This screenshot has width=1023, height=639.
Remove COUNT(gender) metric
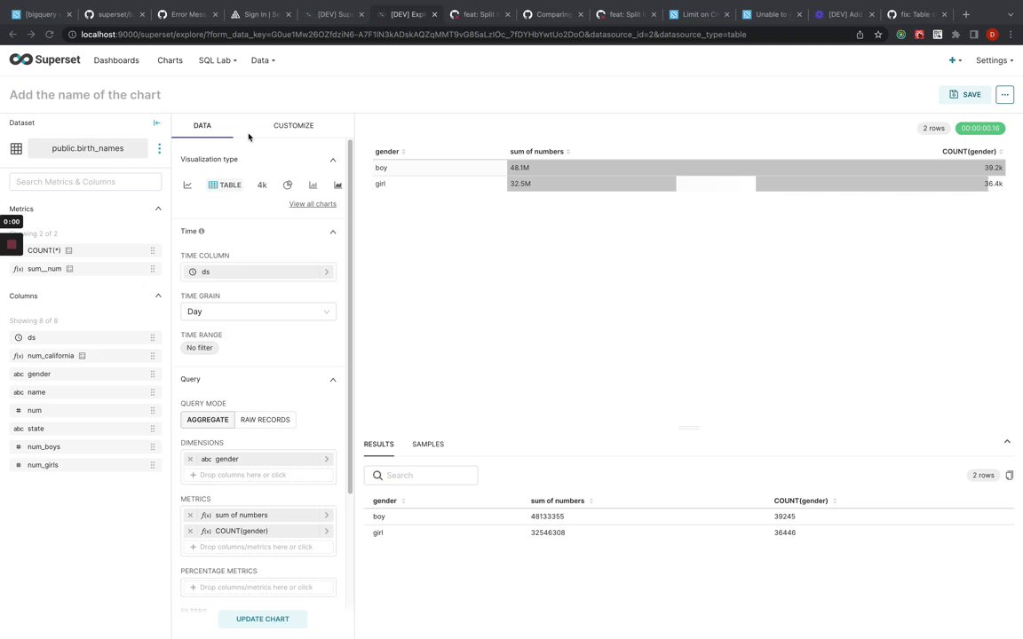[x=191, y=532]
